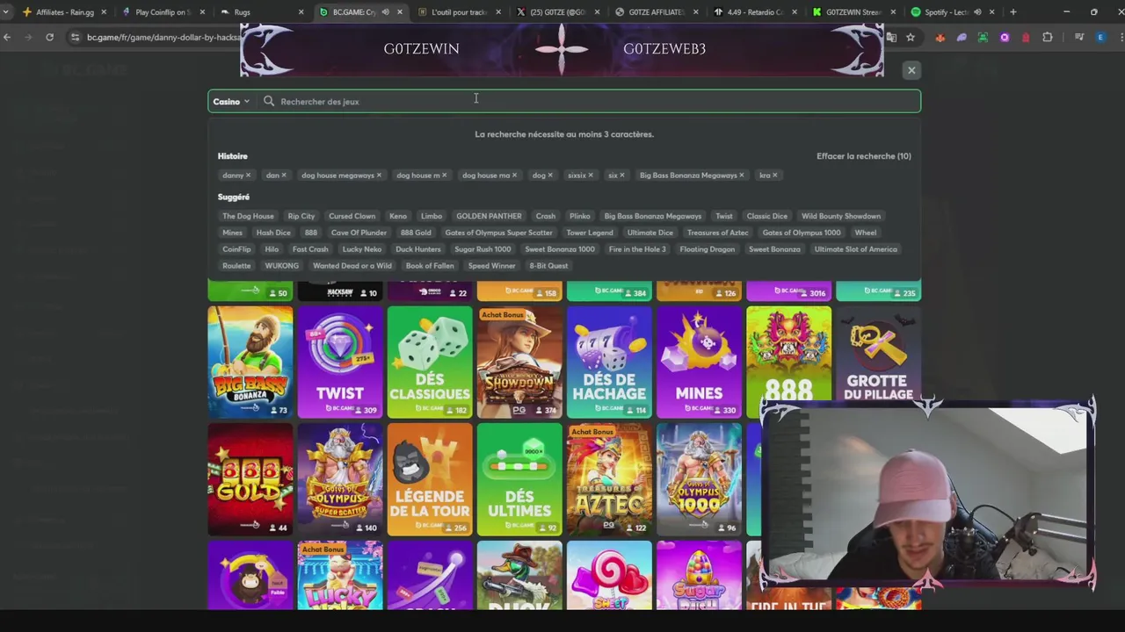
Task: Click the browser address bar URL
Action: pyautogui.click(x=163, y=38)
